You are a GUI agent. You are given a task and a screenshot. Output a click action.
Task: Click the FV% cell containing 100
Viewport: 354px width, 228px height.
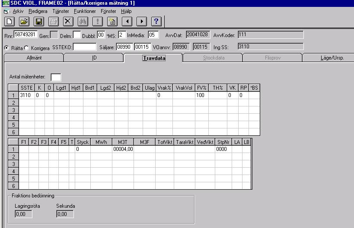pos(201,95)
